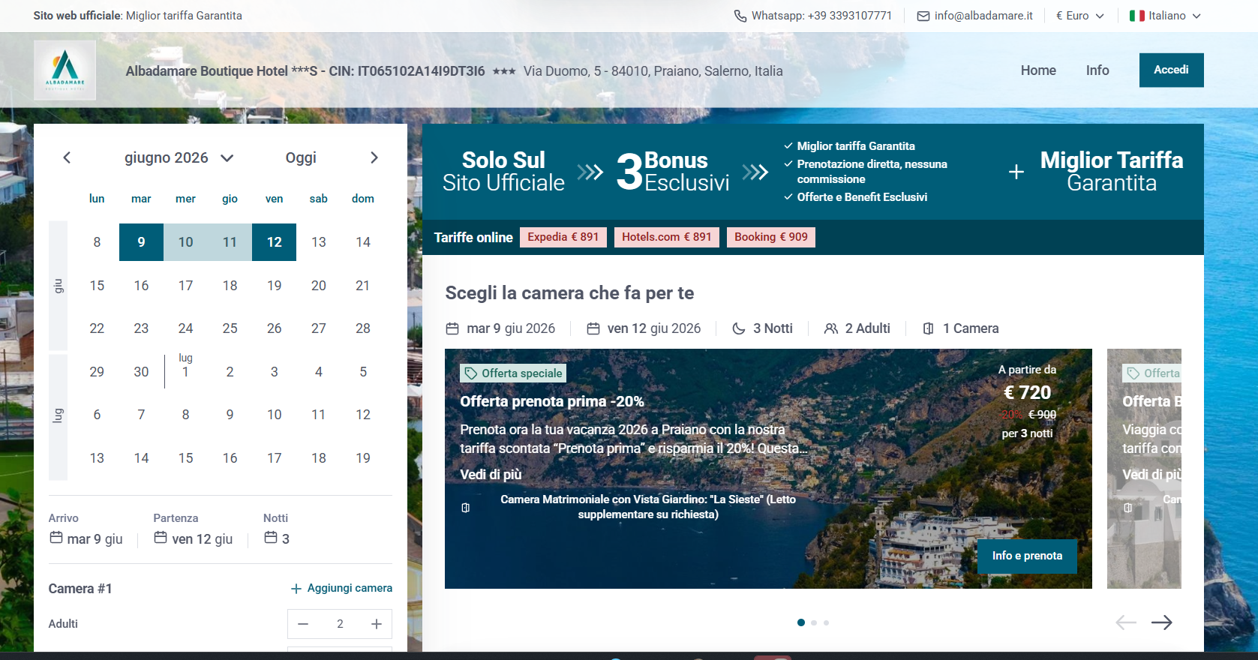Click the Italian flag icon
Screen dimensions: 1258x660
[x=1137, y=16]
